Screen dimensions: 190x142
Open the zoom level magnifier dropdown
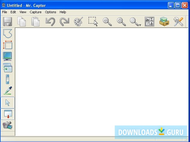(135, 22)
